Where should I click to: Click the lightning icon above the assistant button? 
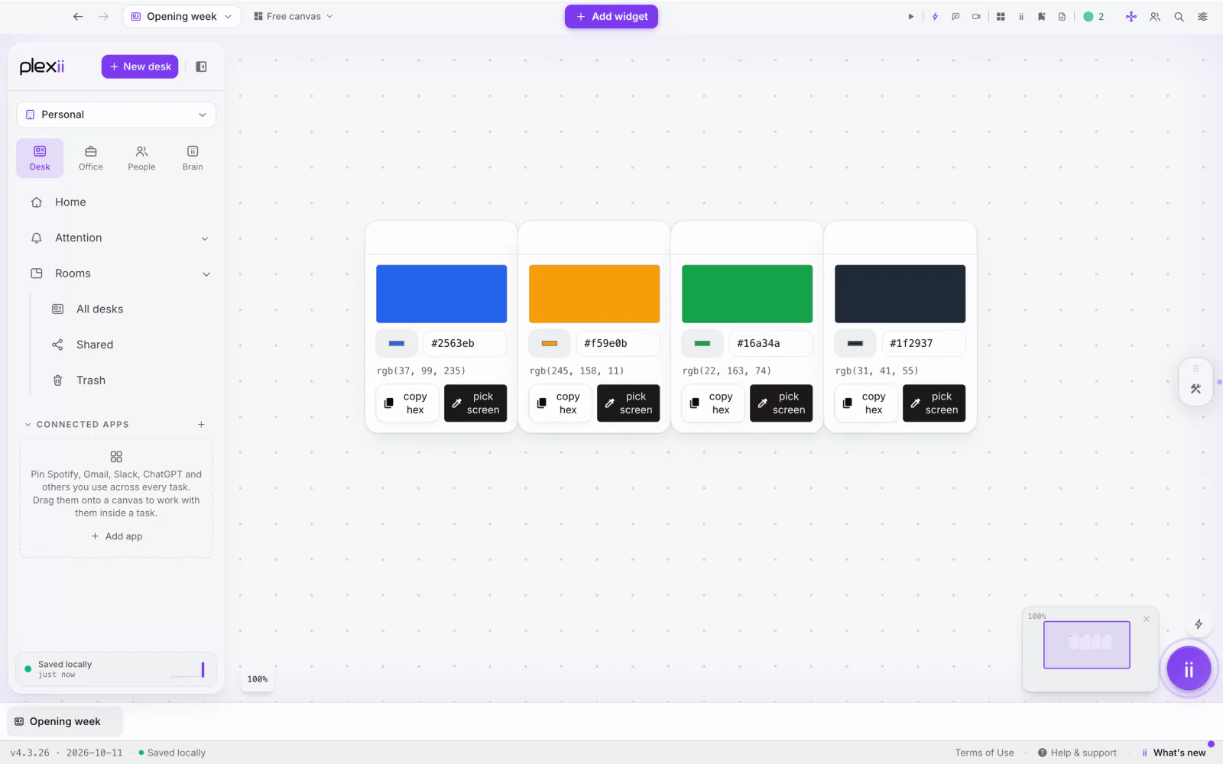pyautogui.click(x=1199, y=624)
